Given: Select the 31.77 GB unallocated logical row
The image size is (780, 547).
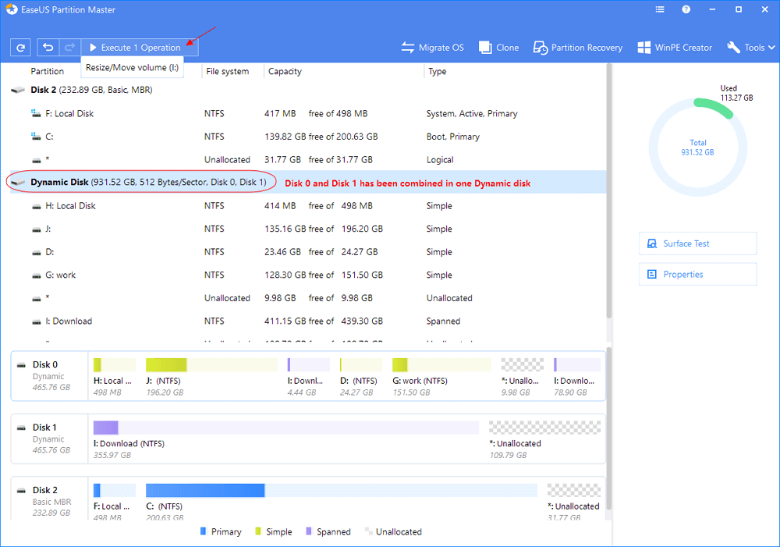Looking at the screenshot, I should [x=308, y=160].
